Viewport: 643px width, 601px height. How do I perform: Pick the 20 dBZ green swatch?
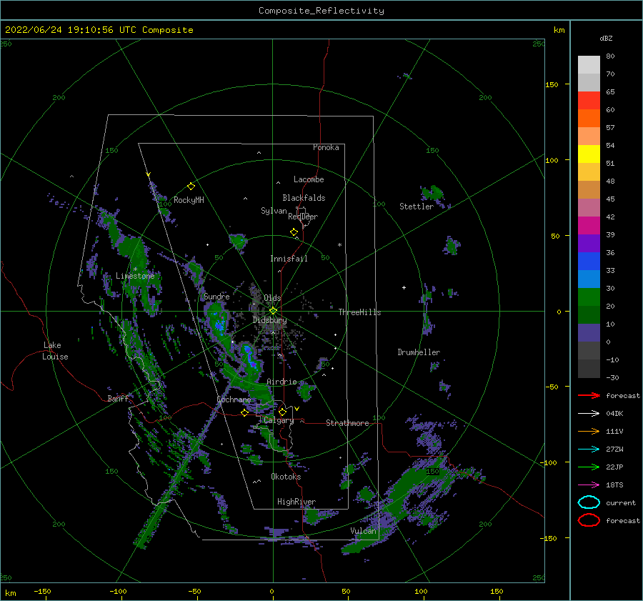click(x=589, y=297)
